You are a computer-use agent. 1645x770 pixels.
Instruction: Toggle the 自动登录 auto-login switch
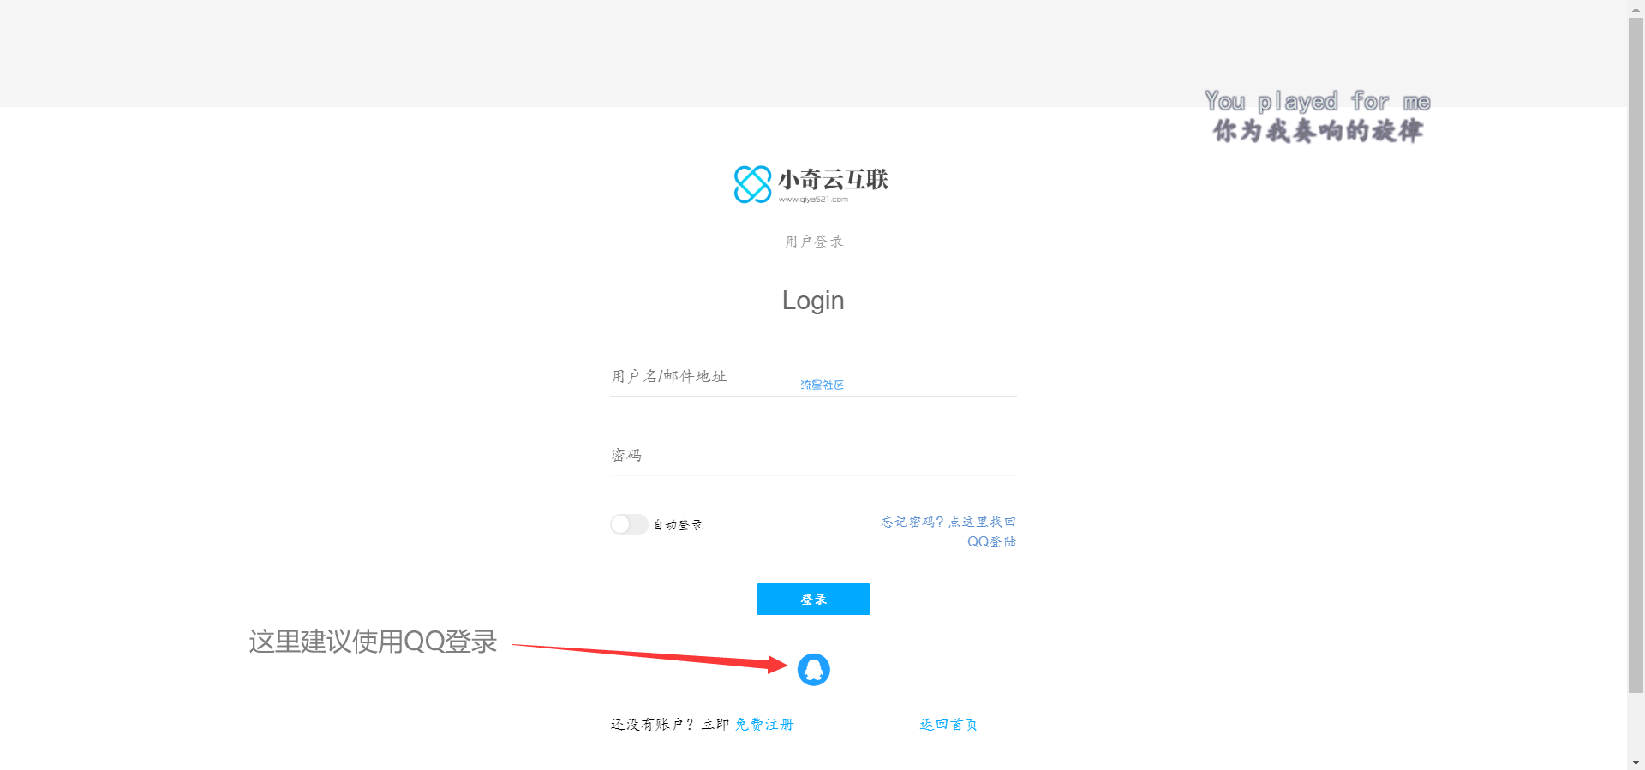coord(629,524)
